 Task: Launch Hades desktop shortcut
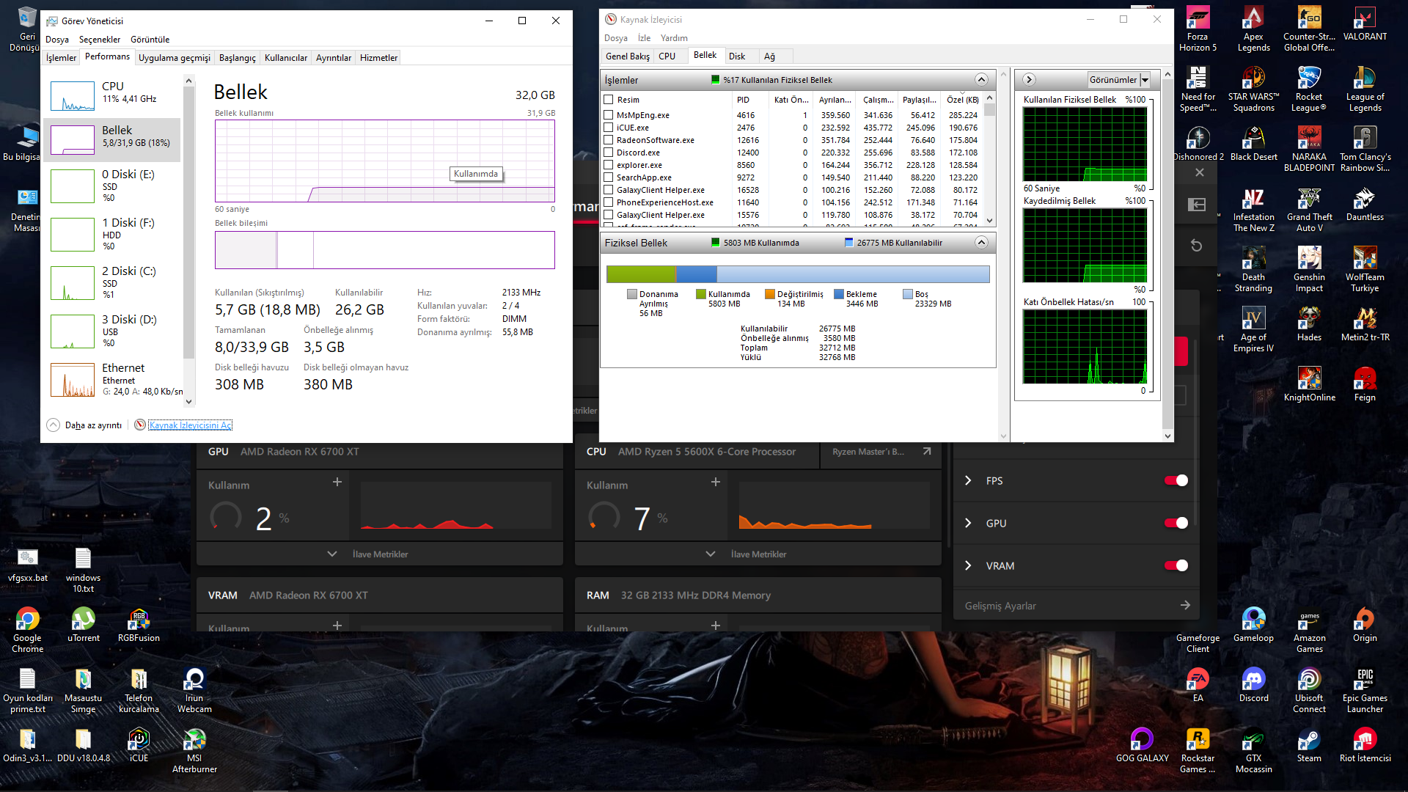click(x=1309, y=325)
